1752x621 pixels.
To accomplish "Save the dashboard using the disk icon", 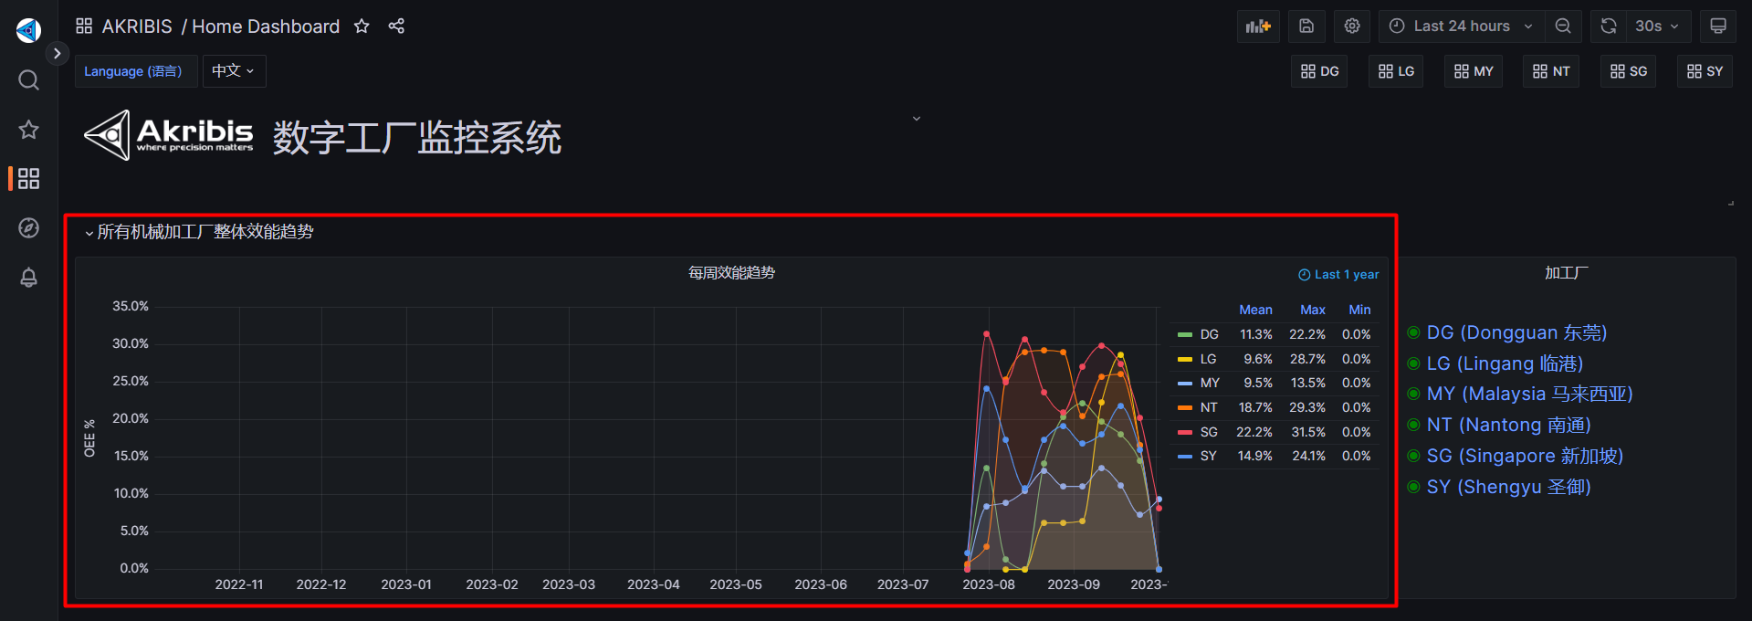I will tap(1306, 26).
